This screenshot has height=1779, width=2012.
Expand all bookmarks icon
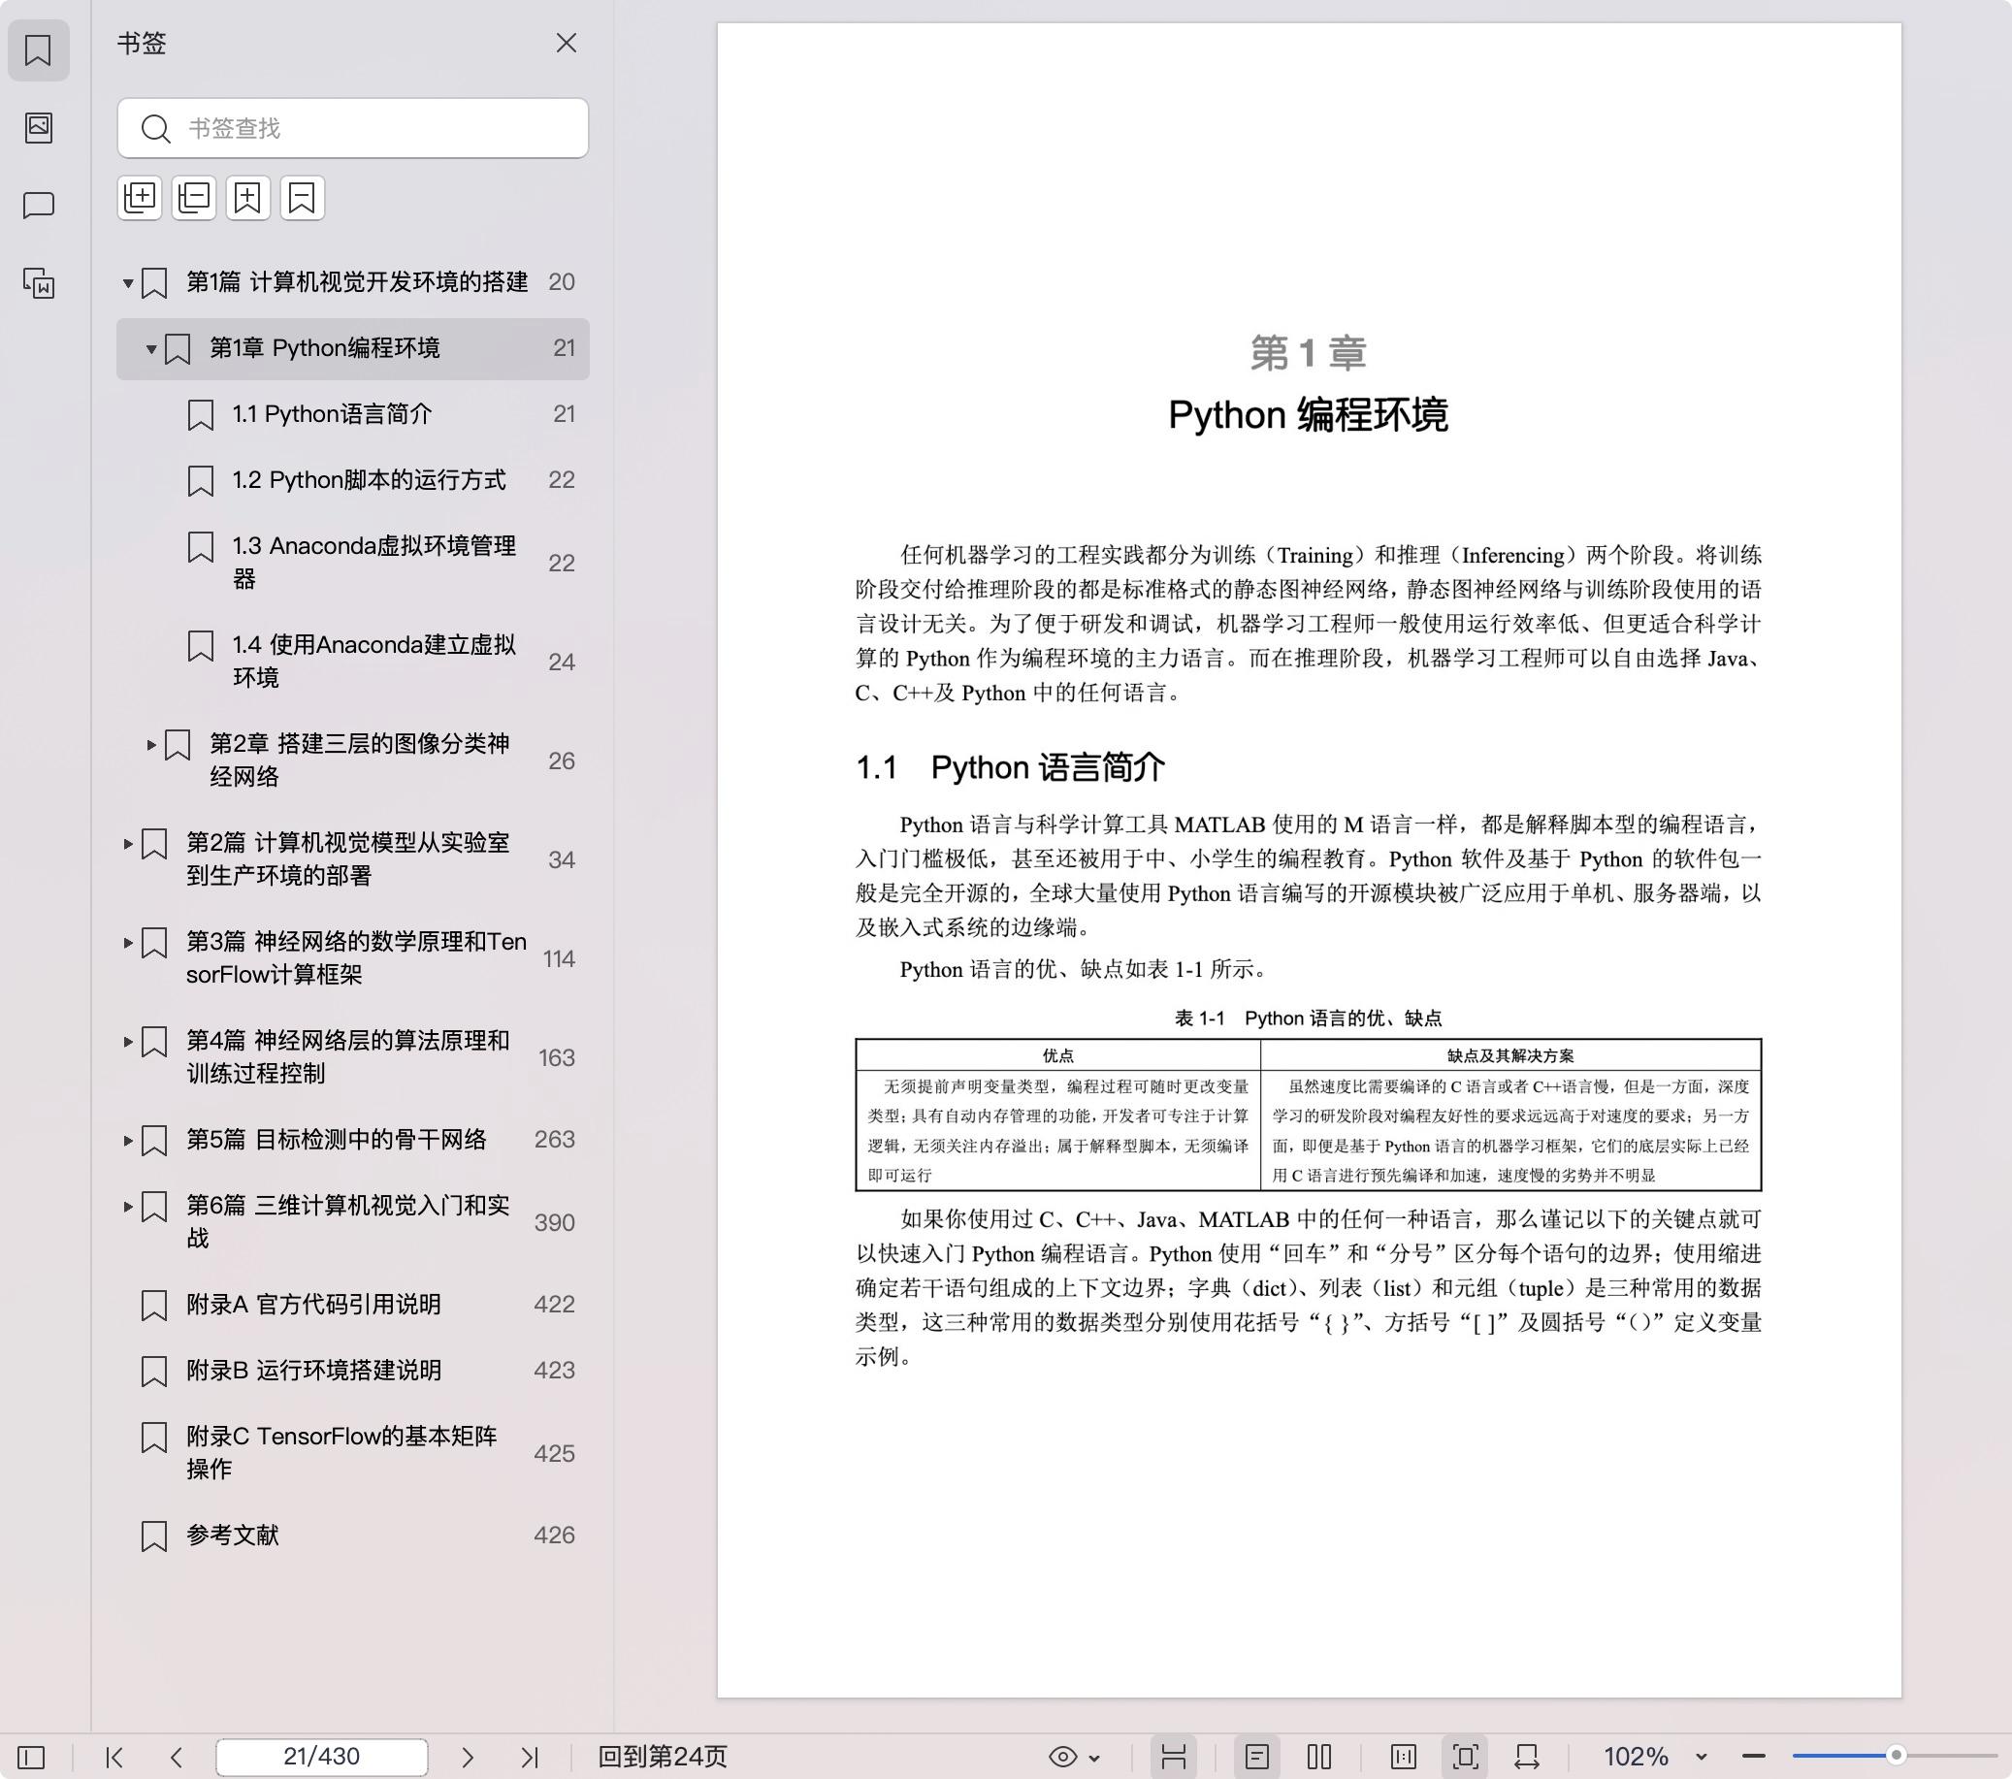tap(140, 198)
